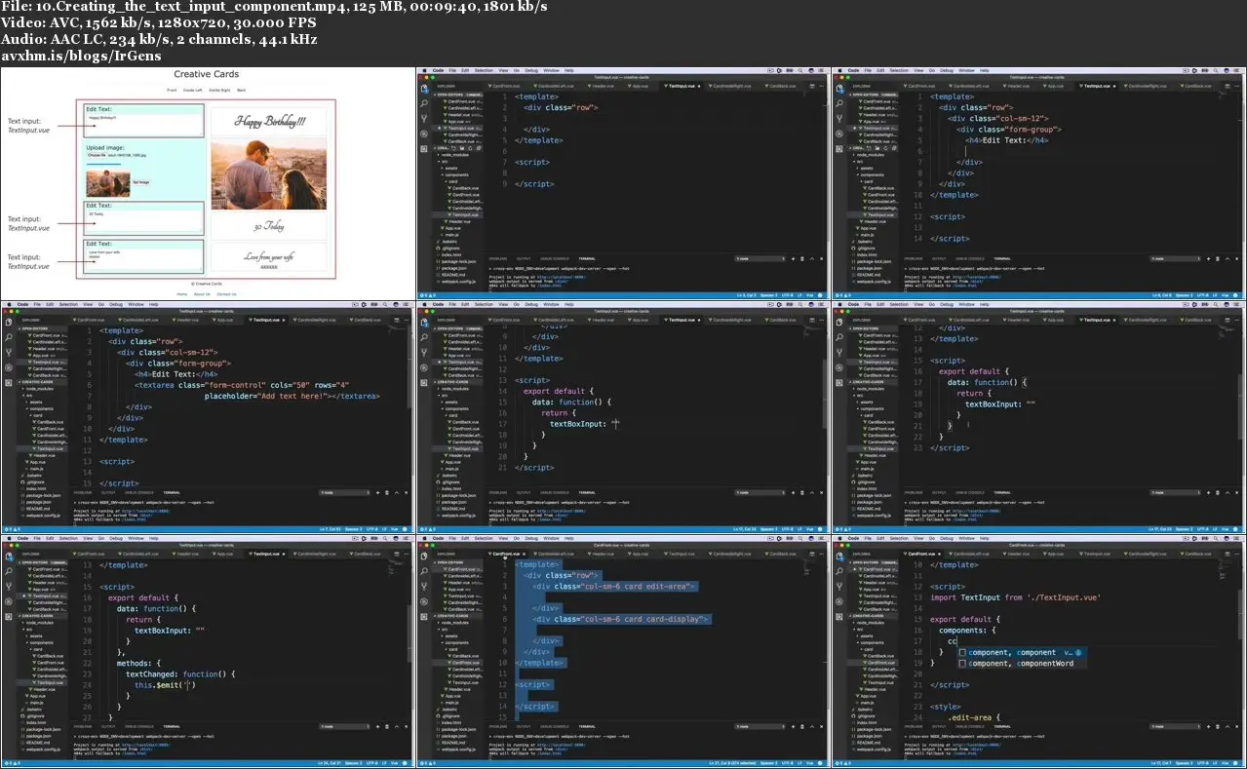Switch to App.vue tab in the div class="row" frame
Viewport: 1247px width, 769px height.
638,86
